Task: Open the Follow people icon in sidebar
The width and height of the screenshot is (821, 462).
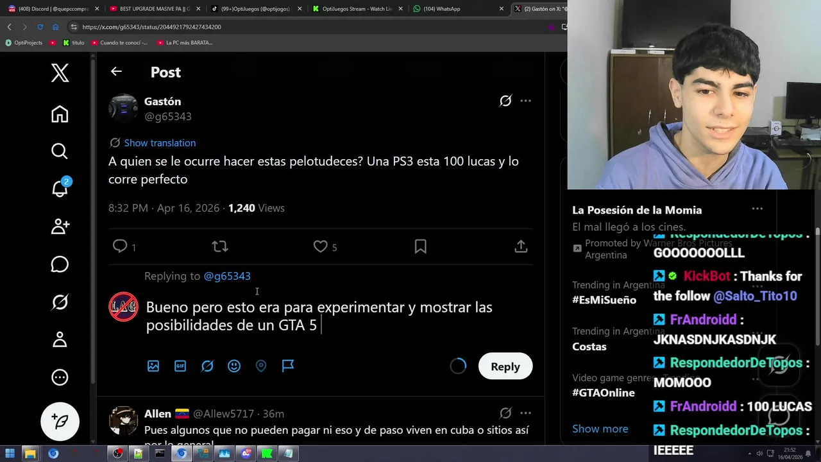Action: (60, 226)
